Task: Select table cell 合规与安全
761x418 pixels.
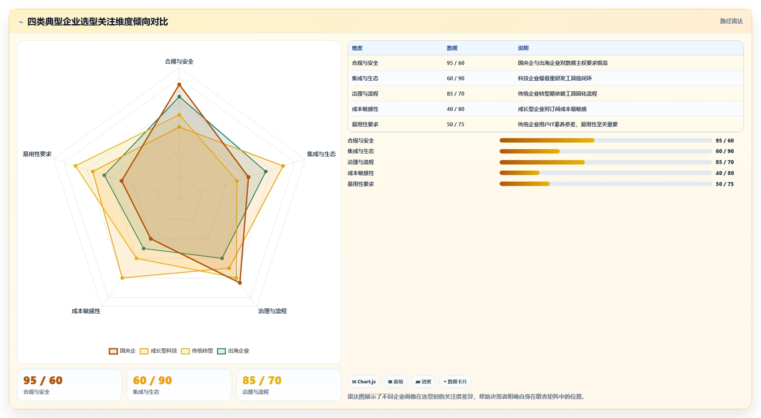Action: coord(365,63)
